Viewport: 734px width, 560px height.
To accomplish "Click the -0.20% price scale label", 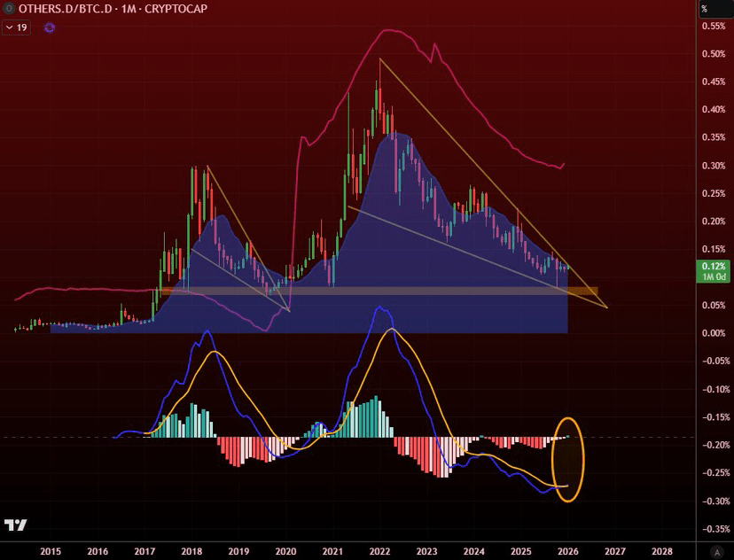I will click(x=715, y=445).
